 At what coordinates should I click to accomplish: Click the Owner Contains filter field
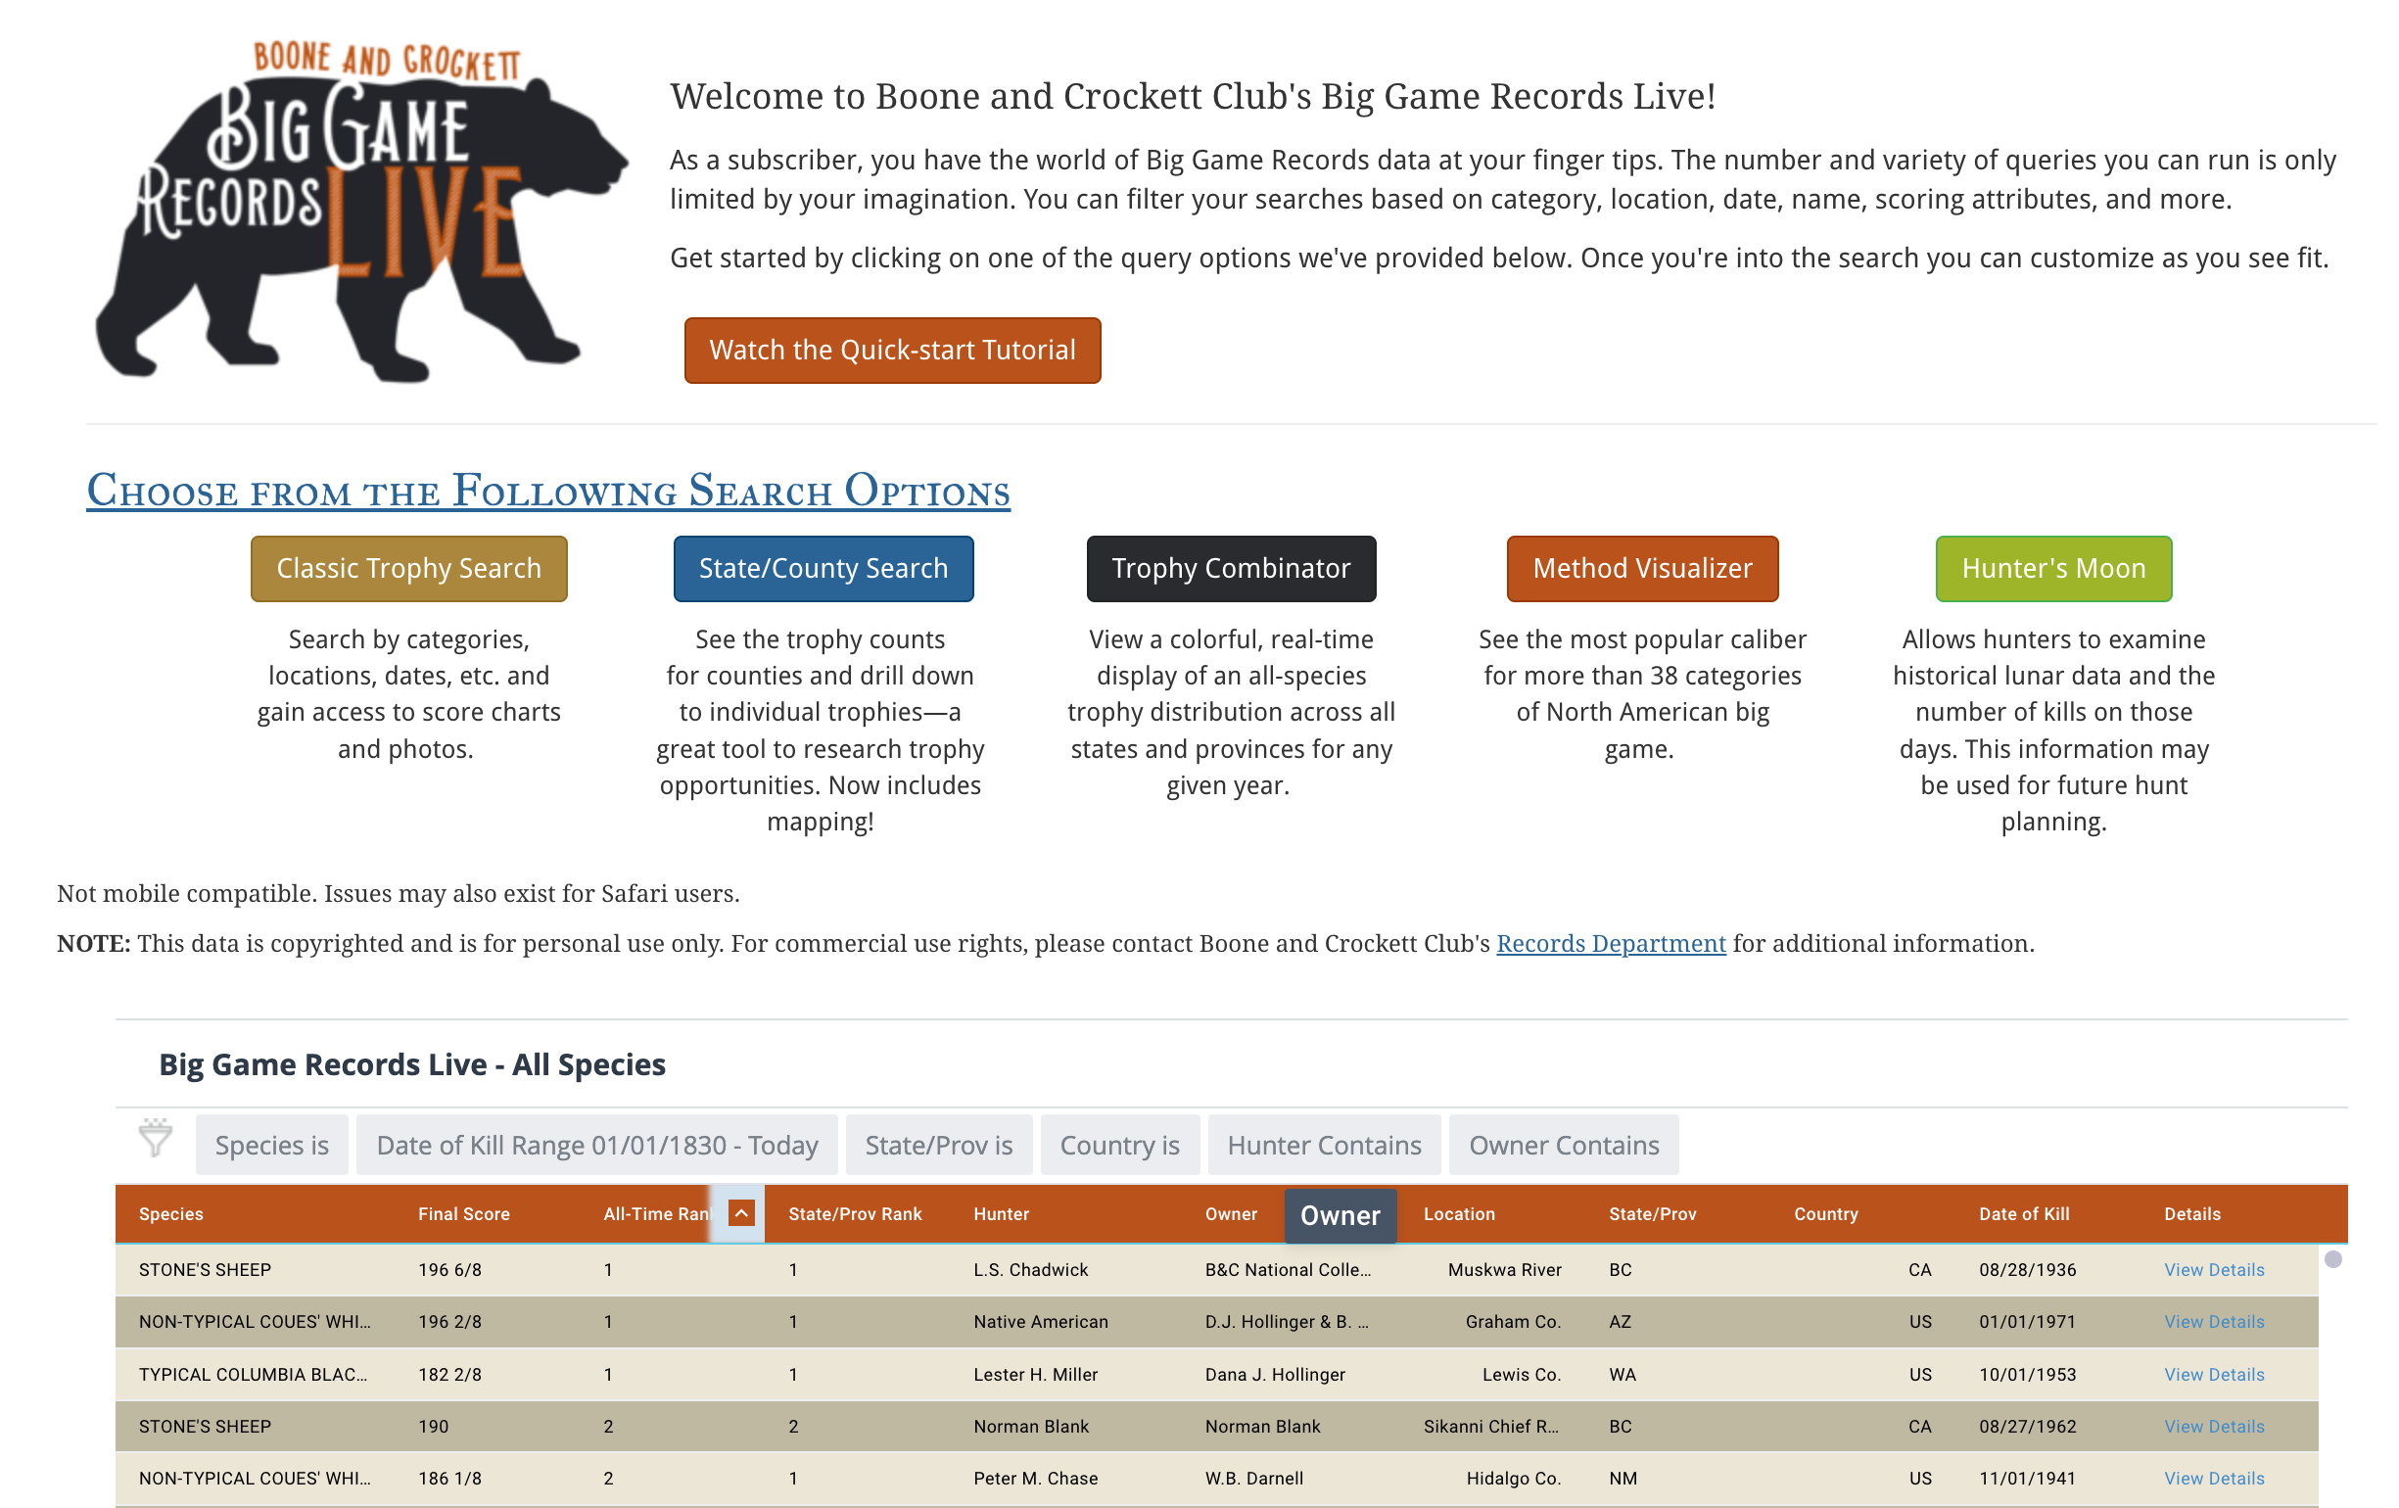pyautogui.click(x=1563, y=1146)
